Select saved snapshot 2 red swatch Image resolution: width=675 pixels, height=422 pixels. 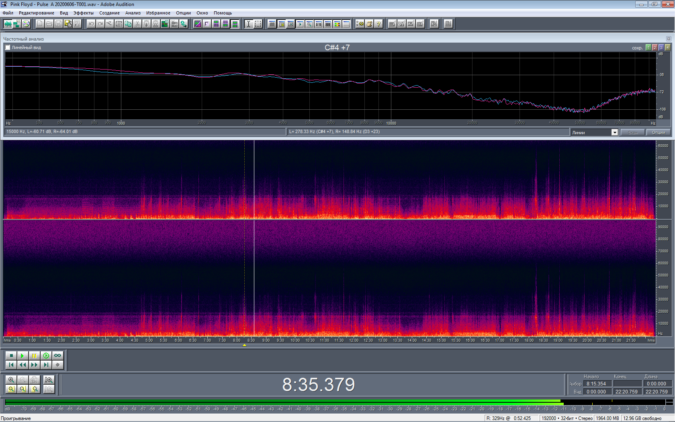[655, 47]
